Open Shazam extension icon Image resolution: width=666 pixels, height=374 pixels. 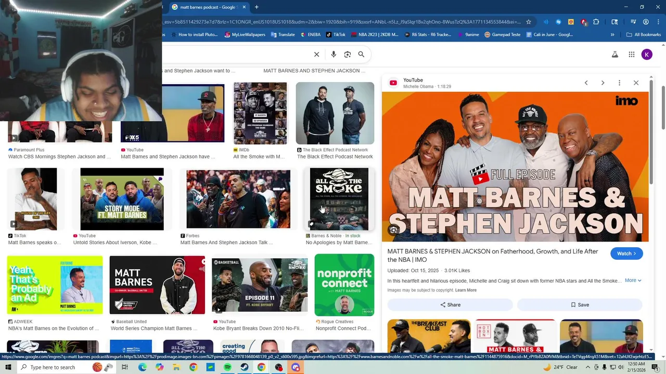(558, 22)
